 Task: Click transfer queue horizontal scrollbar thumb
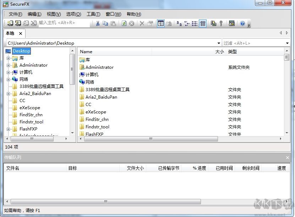click(x=106, y=201)
